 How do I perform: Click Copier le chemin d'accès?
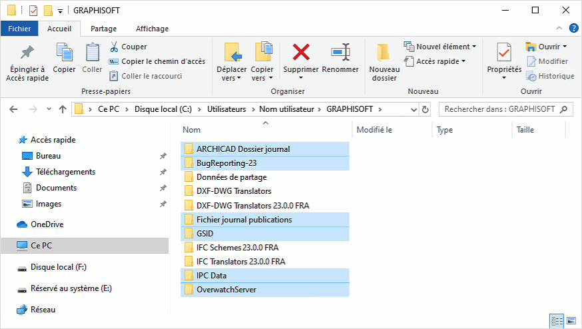[157, 61]
